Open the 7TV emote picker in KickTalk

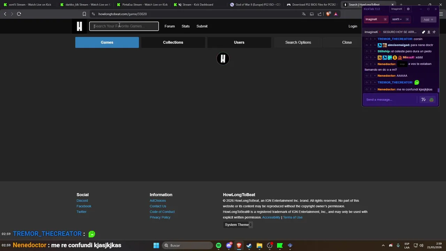pos(424,100)
